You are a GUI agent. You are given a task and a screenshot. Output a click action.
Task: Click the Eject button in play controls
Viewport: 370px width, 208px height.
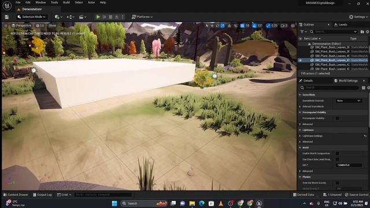tap(117, 17)
